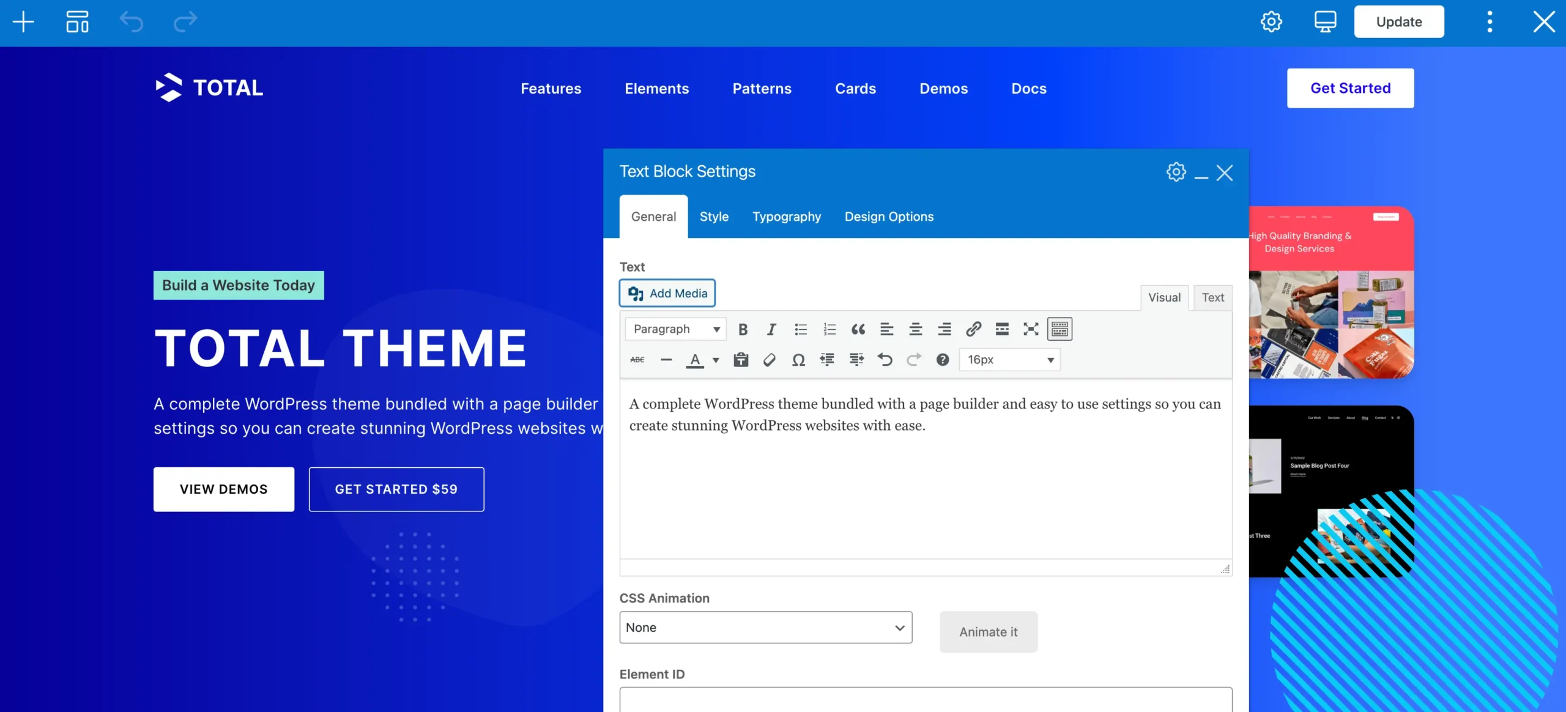The width and height of the screenshot is (1566, 712).
Task: Insert Read More tag icon
Action: click(1002, 330)
